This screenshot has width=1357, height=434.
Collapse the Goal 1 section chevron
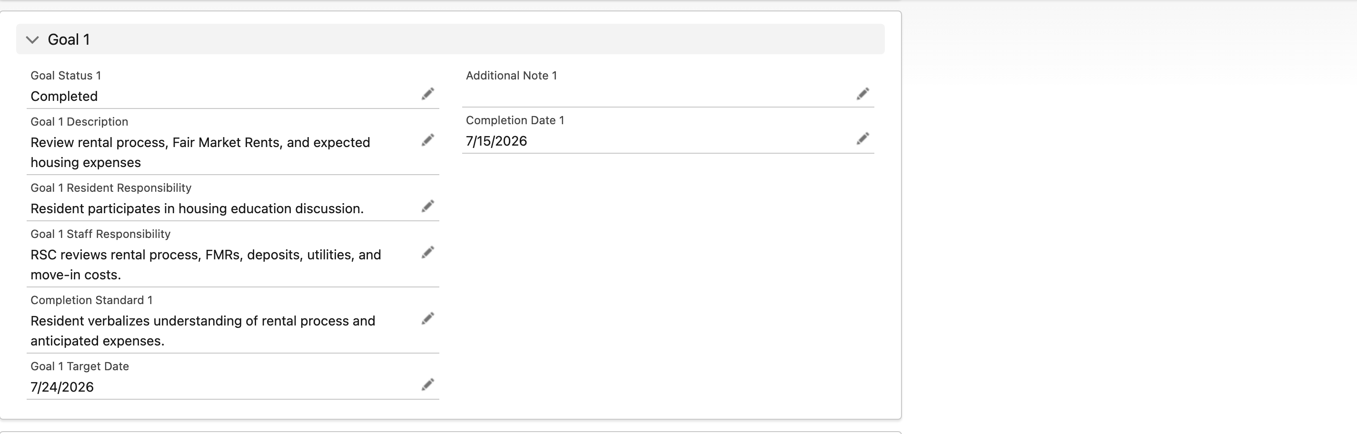pyautogui.click(x=32, y=39)
